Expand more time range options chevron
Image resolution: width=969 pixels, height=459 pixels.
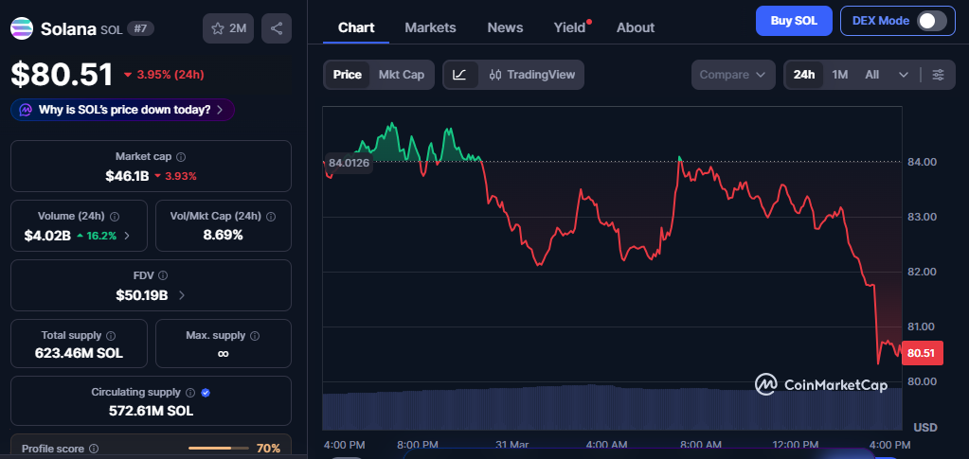[x=903, y=75]
